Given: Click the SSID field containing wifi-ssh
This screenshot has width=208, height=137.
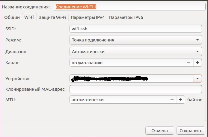Looking at the screenshot, I should 135,29.
